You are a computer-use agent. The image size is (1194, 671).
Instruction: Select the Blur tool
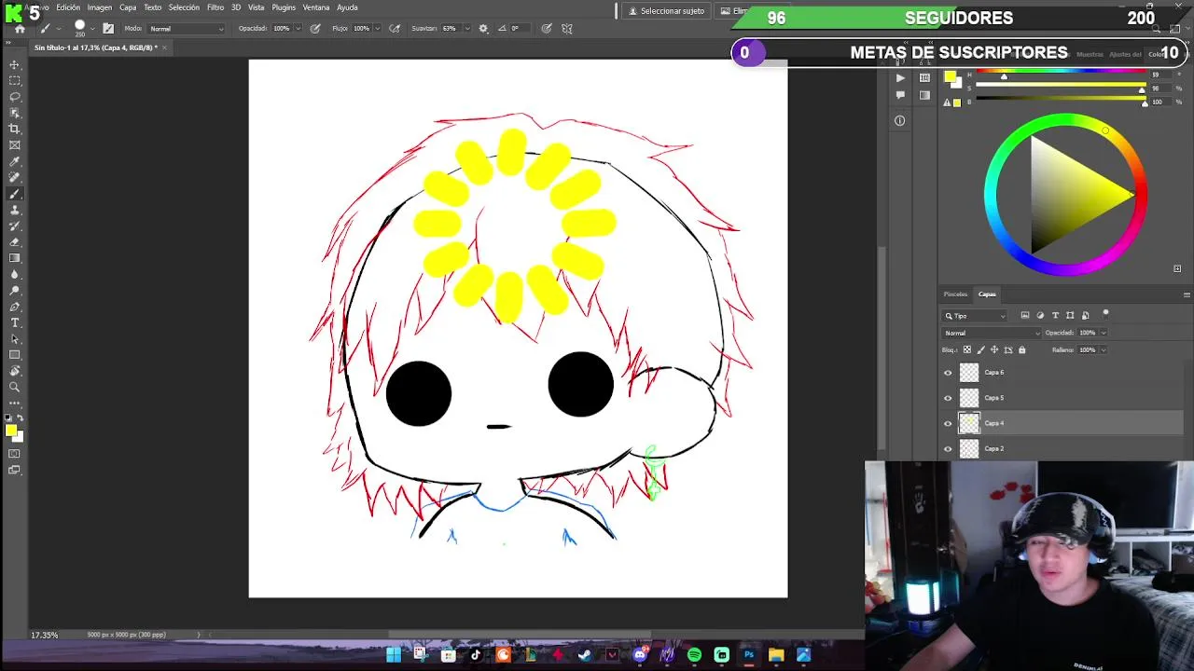pyautogui.click(x=15, y=274)
